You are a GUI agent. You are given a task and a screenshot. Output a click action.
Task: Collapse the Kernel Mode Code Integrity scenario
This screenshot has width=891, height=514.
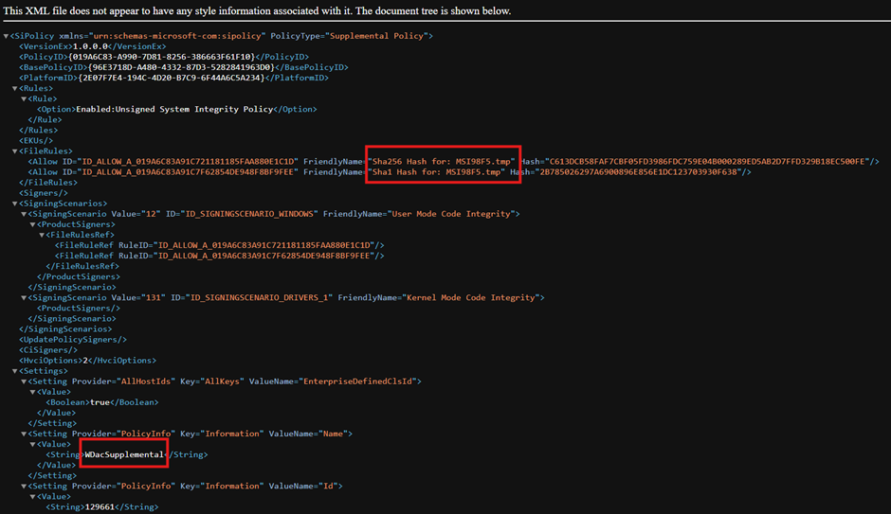pyautogui.click(x=25, y=297)
